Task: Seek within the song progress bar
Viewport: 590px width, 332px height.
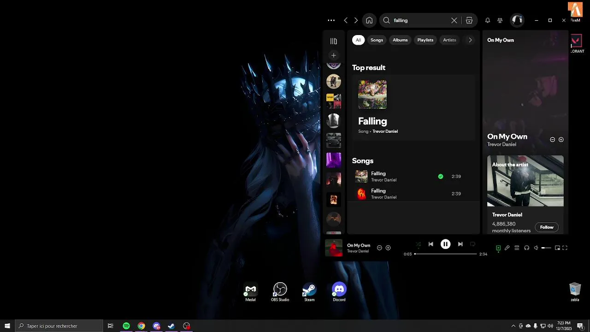Action: (445, 254)
